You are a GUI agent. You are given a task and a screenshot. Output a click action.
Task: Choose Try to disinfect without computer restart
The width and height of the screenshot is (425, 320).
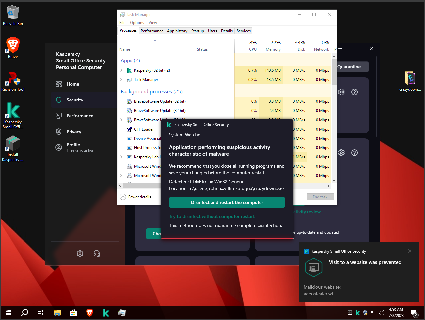[x=212, y=217]
